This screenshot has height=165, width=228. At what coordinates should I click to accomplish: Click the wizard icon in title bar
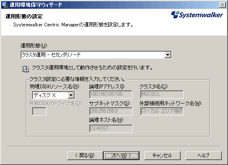5,5
